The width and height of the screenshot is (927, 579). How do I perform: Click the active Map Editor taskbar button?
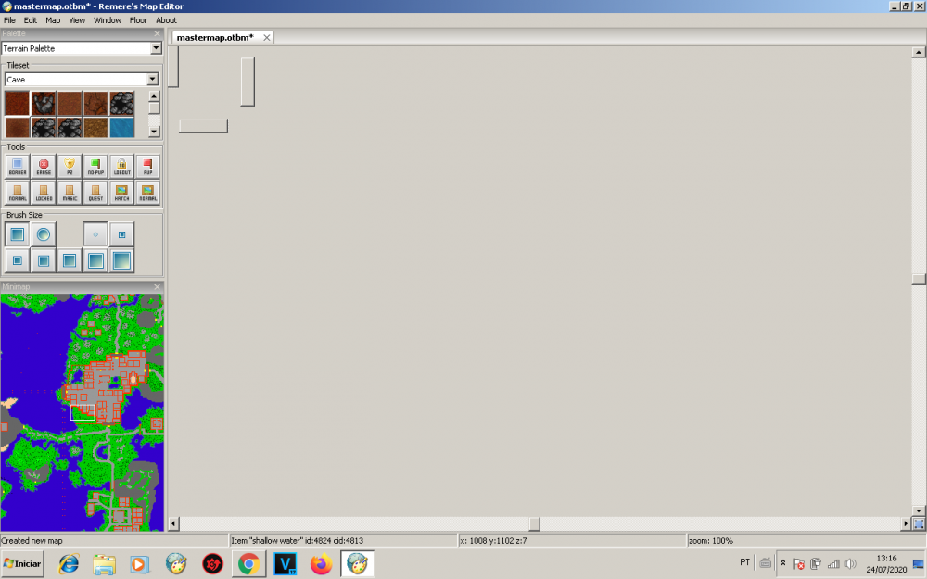357,563
